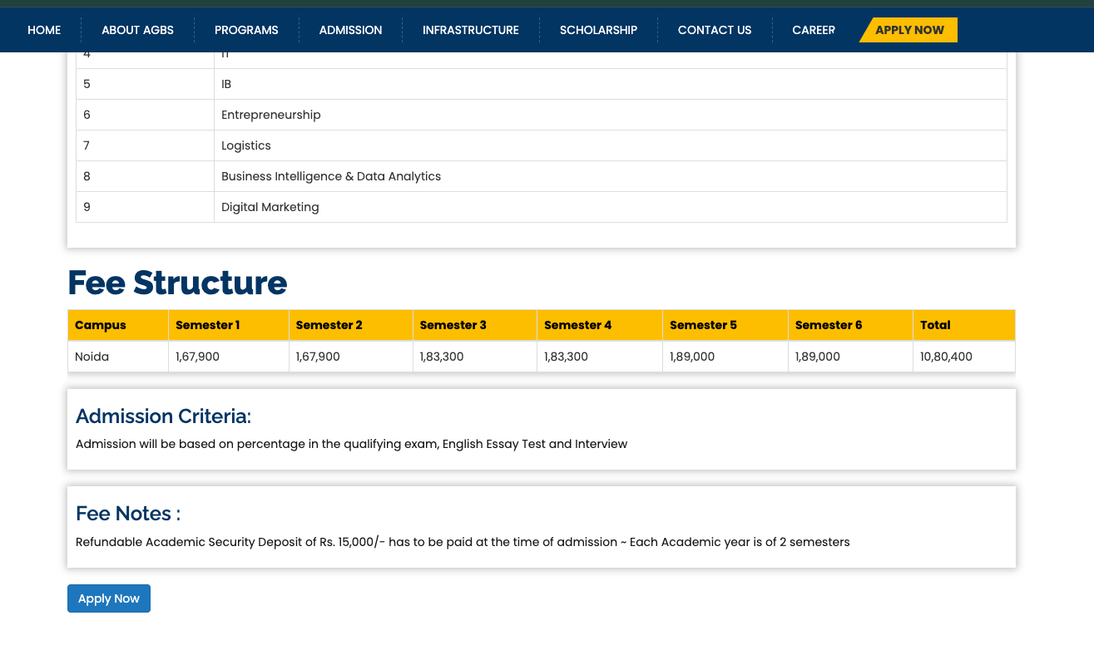Select the Entrepreneurship specialization row
The width and height of the screenshot is (1094, 645).
click(x=271, y=115)
